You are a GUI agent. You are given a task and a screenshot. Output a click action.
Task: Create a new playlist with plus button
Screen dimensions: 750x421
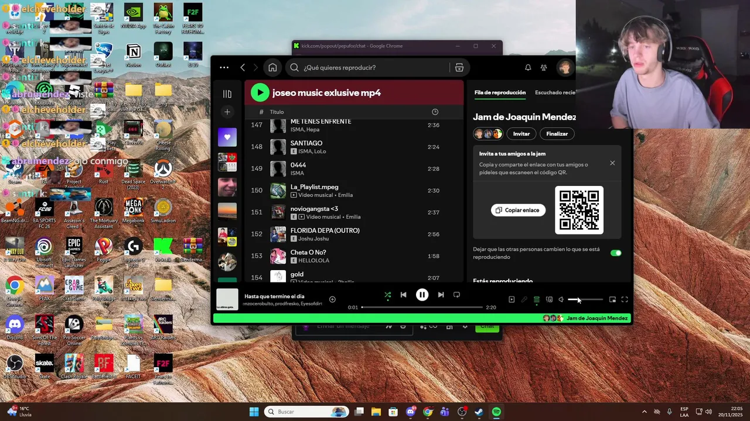(227, 112)
